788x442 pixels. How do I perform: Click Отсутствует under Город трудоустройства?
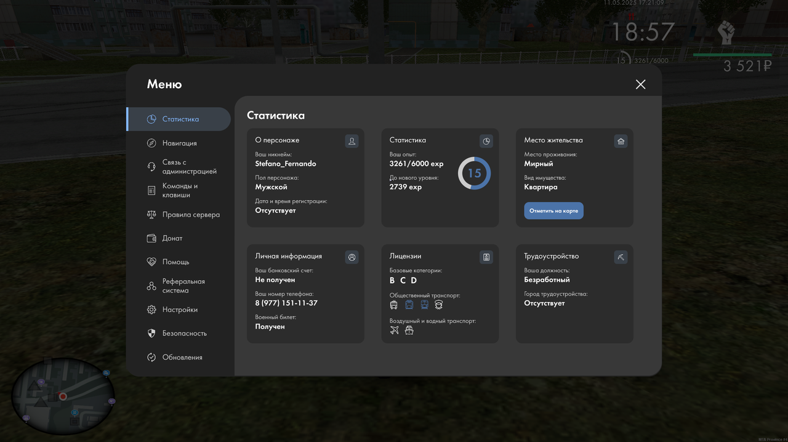(x=545, y=303)
